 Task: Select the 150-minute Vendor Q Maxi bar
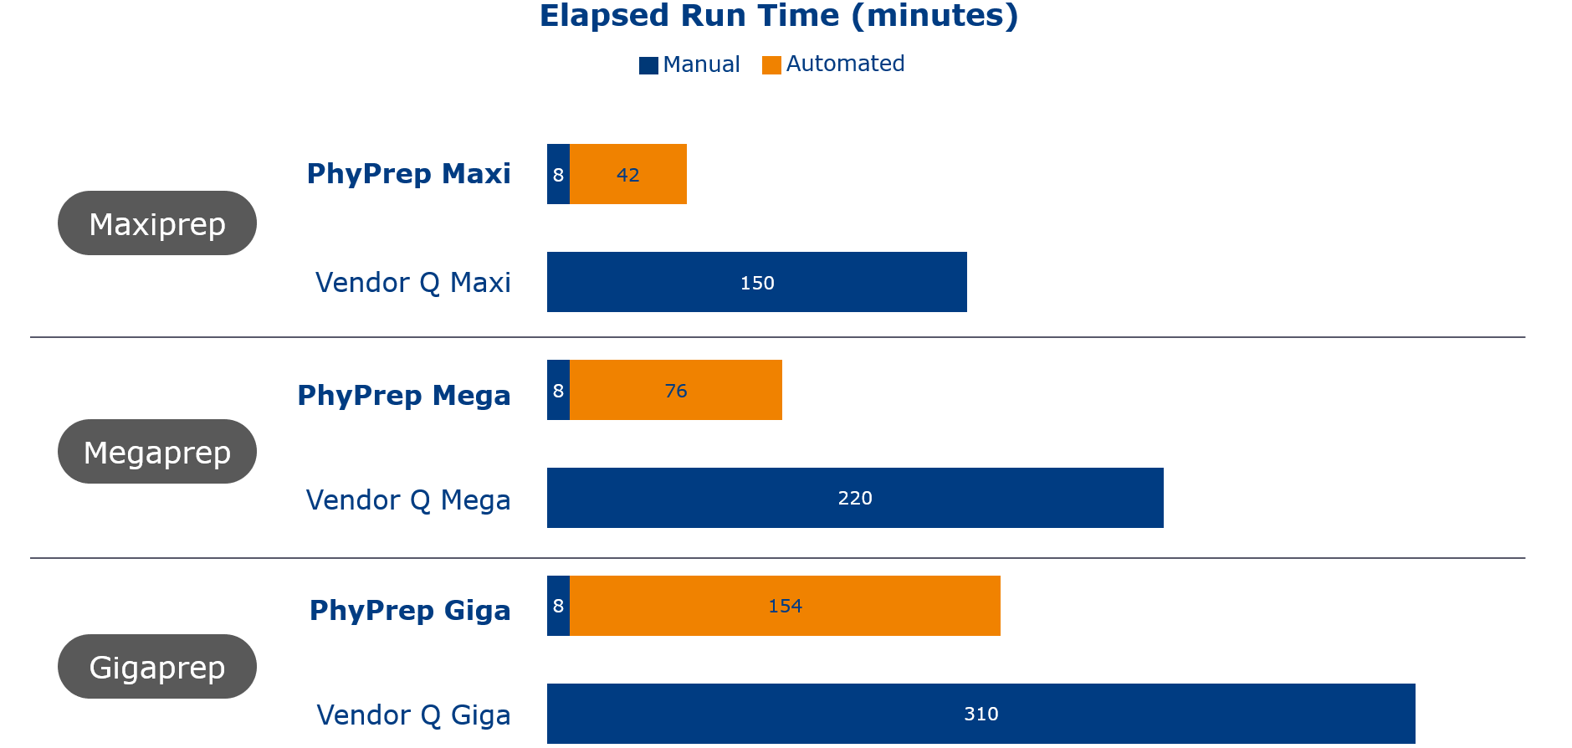tap(757, 282)
